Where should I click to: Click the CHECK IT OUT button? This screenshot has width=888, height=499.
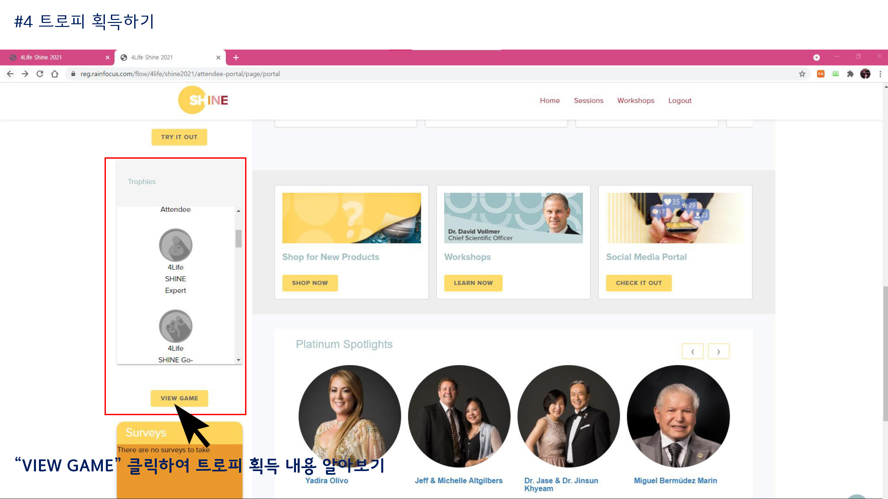coord(638,283)
